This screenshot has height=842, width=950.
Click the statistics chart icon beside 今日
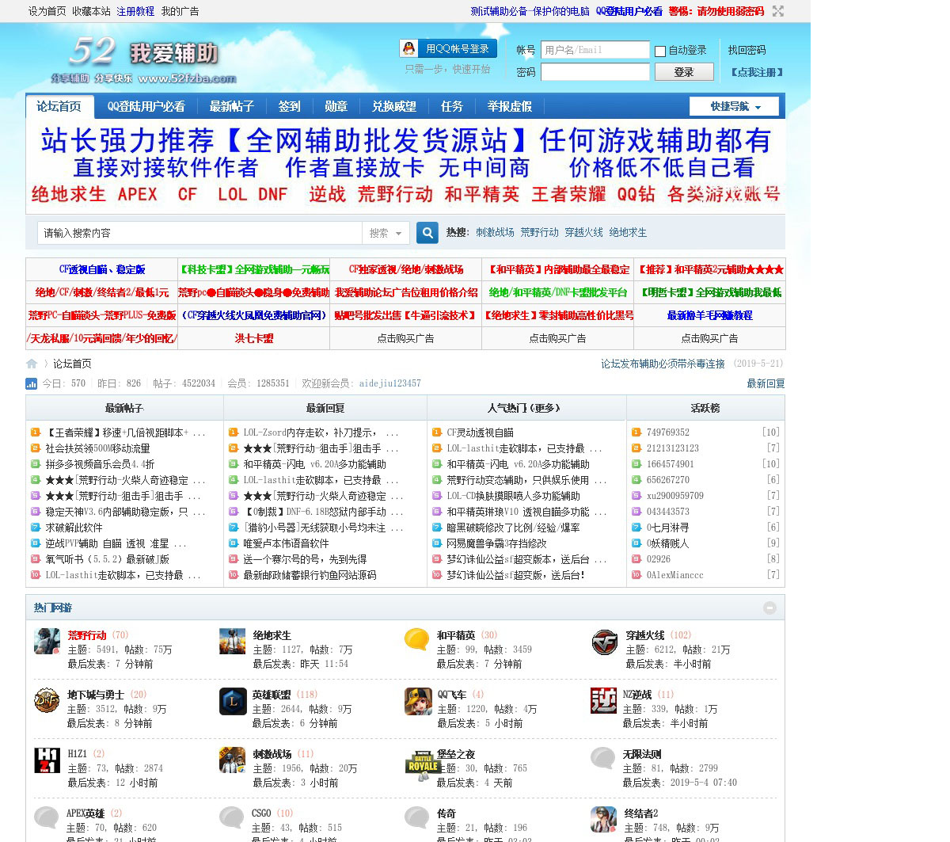32,383
